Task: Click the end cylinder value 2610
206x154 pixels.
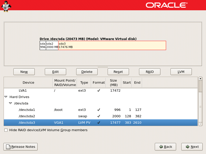Action: [137, 123]
